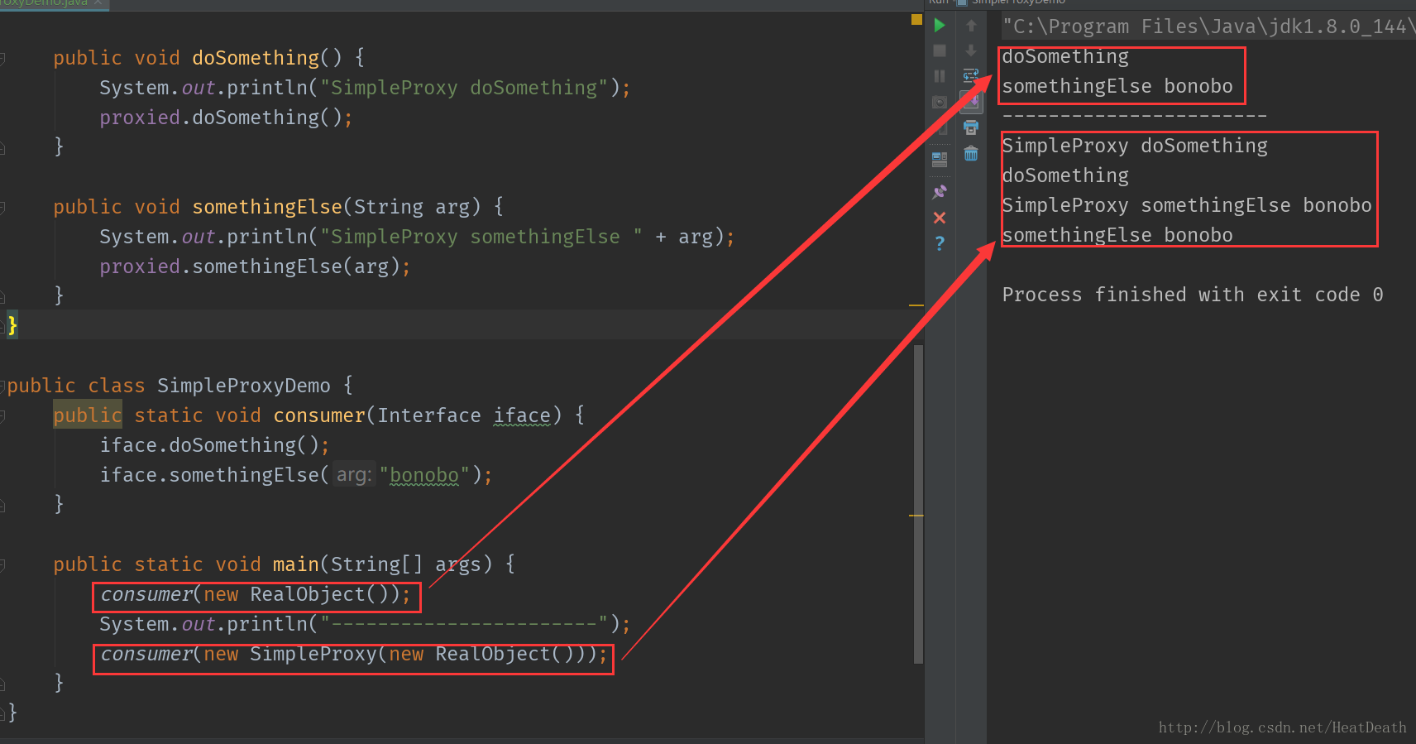The width and height of the screenshot is (1416, 744).
Task: Click "doSomething" on the first console output line
Action: tap(1065, 56)
